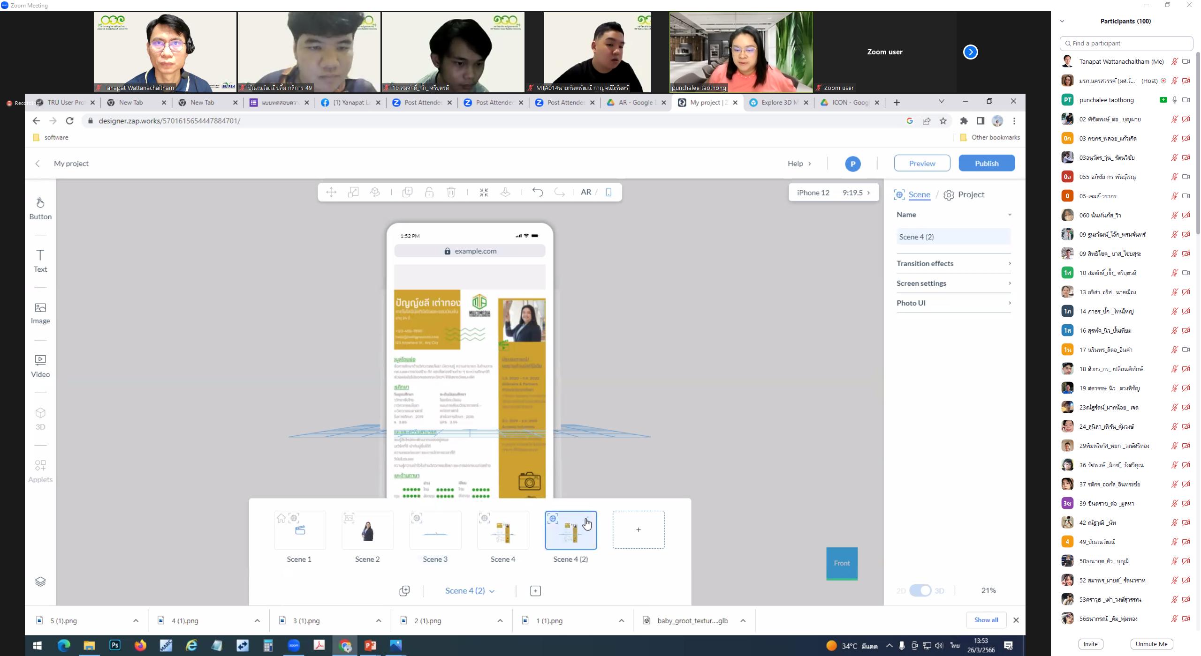This screenshot has height=656, width=1201.
Task: Collapse the Name section chevron
Action: click(1010, 215)
